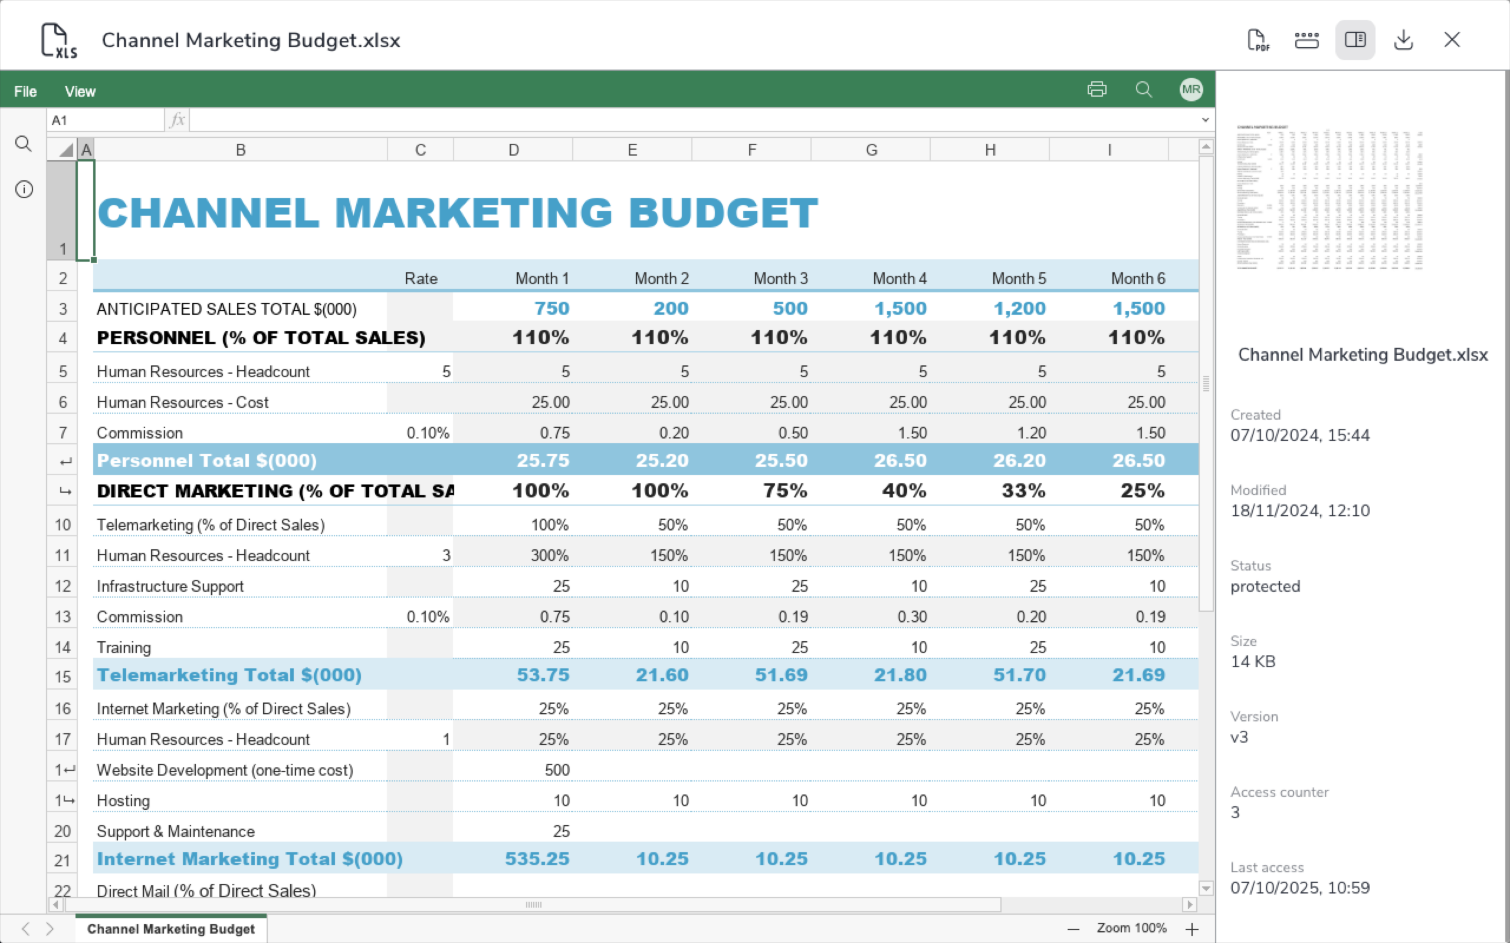
Task: Open the File menu
Action: (x=25, y=92)
